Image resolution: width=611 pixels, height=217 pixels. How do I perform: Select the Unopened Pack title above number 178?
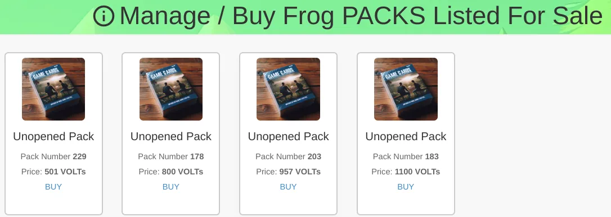click(170, 137)
